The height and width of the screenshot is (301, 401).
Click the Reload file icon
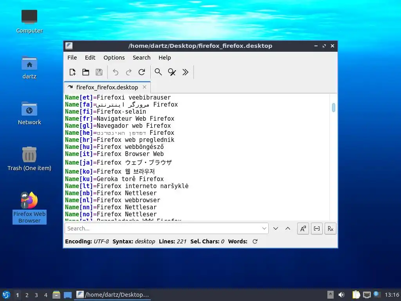[142, 72]
